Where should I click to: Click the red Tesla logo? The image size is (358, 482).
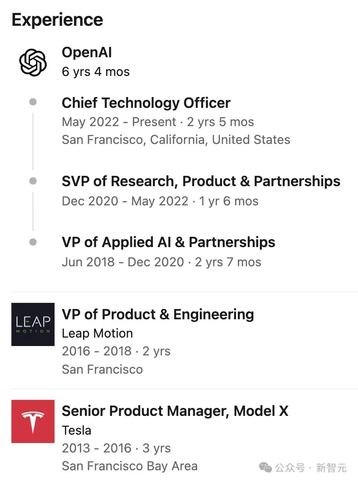[33, 421]
